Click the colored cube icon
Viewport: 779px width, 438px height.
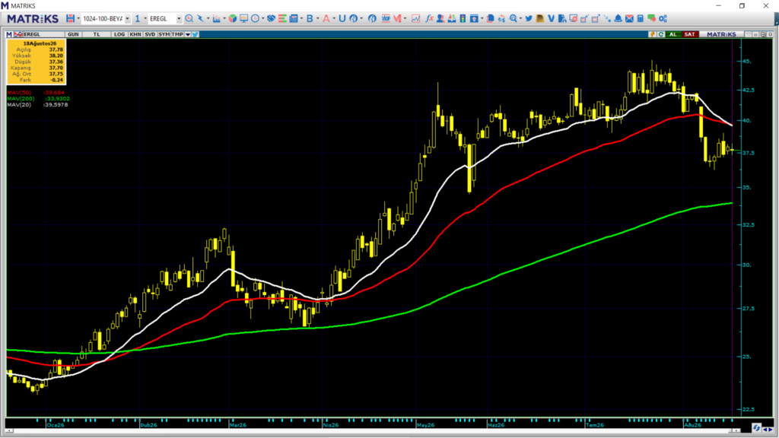click(233, 18)
